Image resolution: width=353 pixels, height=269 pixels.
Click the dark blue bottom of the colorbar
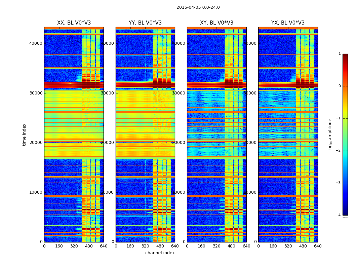[345, 213]
